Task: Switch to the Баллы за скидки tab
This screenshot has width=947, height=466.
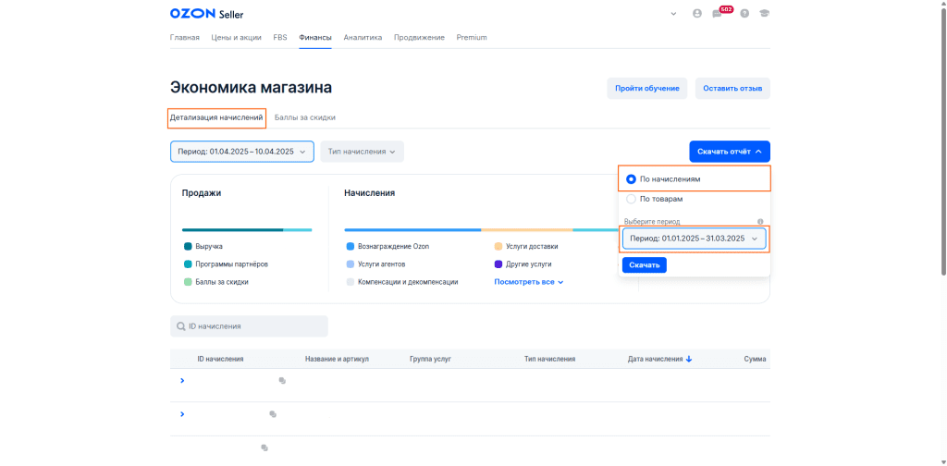Action: pyautogui.click(x=304, y=118)
